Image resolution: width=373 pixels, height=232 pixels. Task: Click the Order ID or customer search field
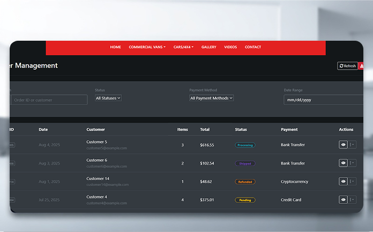click(48, 100)
